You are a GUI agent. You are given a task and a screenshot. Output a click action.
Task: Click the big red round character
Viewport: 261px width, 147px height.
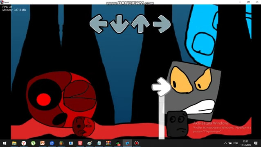click(x=61, y=99)
